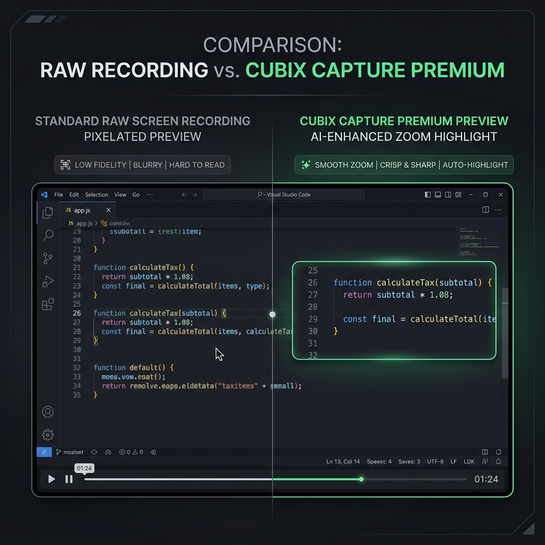Click the green playback progress handle
The image size is (545, 545).
(361, 479)
